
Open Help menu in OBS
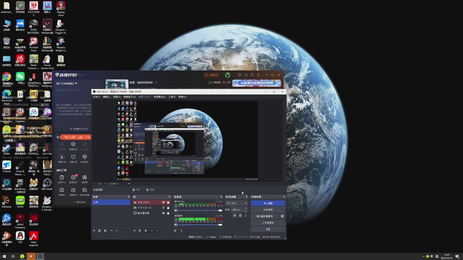[x=182, y=96]
